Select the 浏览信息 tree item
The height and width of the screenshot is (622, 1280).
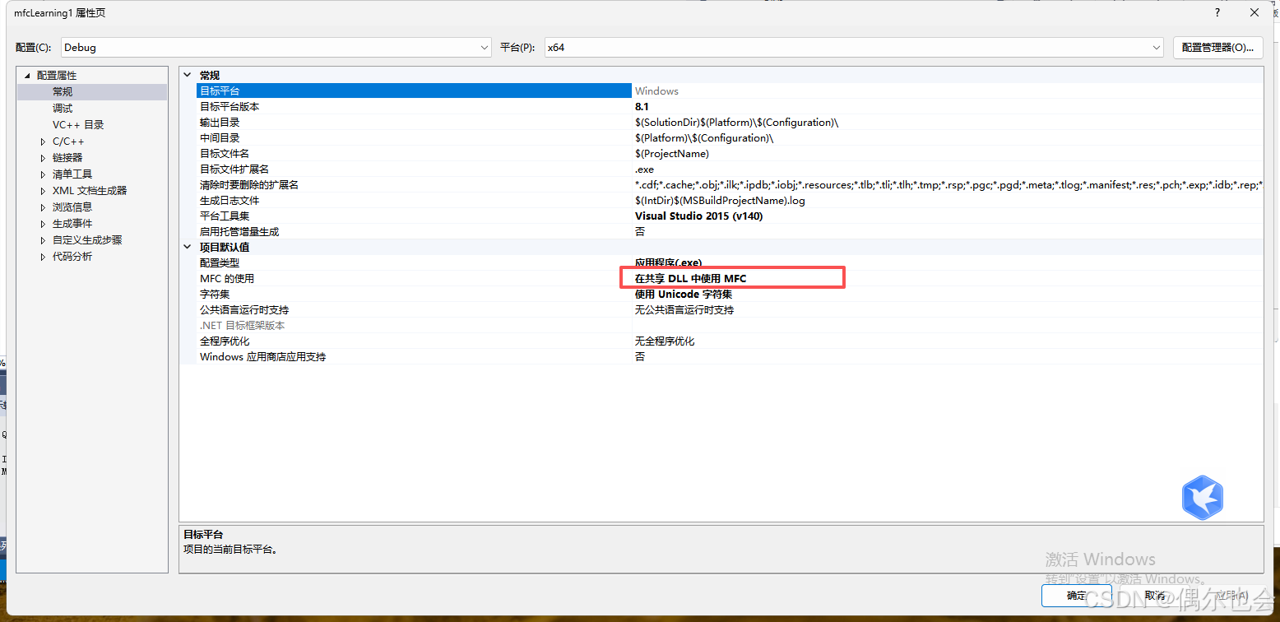(72, 207)
